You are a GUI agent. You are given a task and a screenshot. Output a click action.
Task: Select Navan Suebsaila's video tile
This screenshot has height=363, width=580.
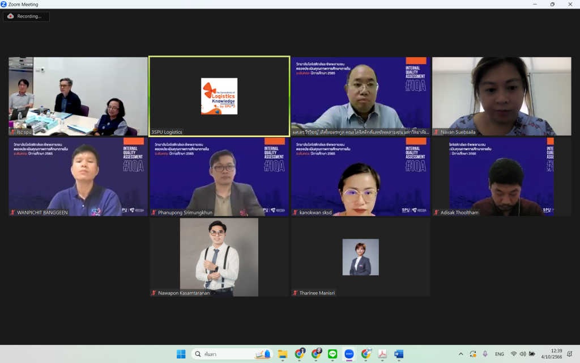(x=502, y=96)
